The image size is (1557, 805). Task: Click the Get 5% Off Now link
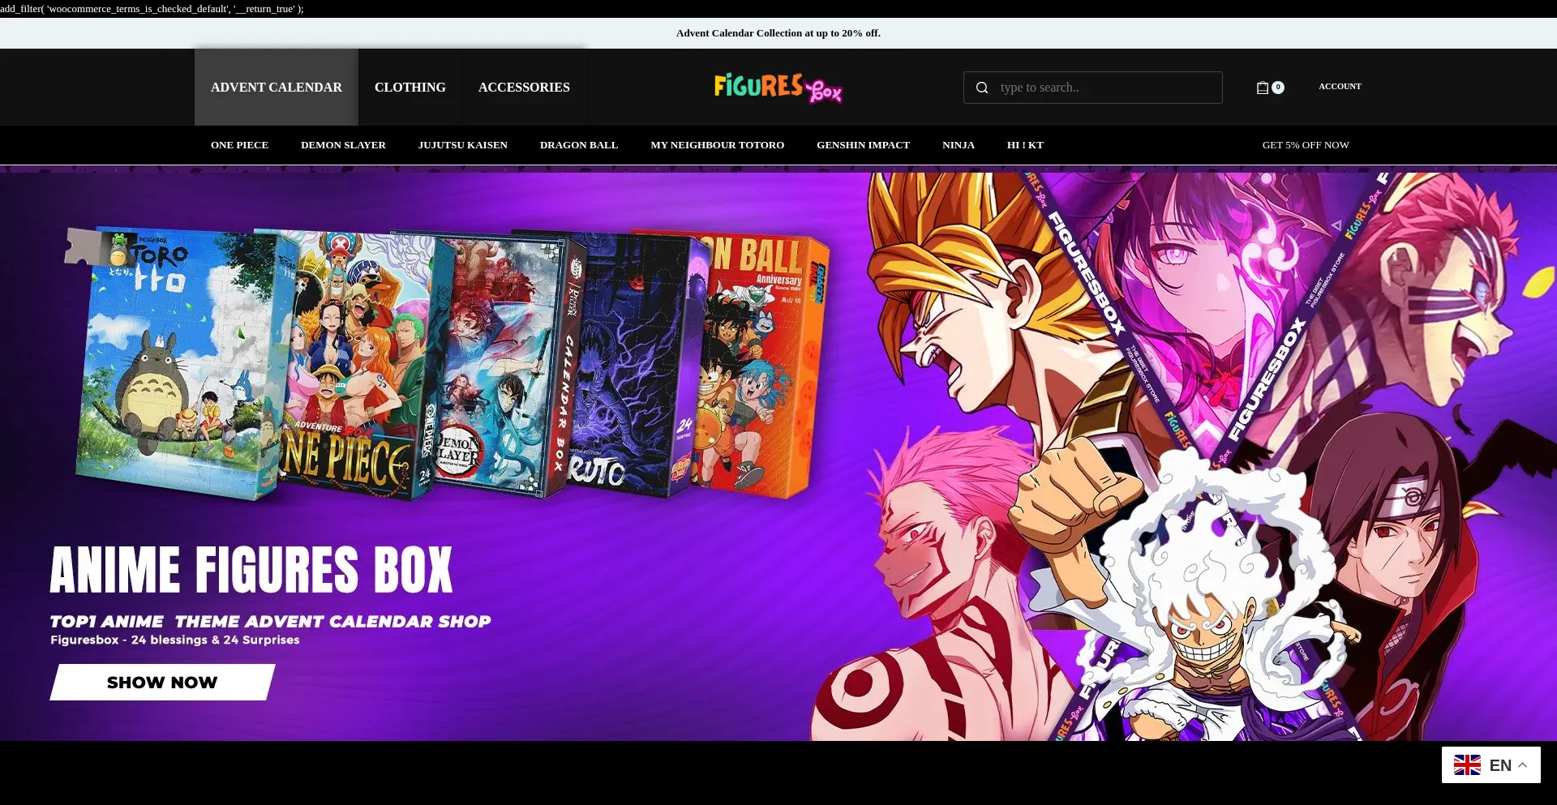1306,145
